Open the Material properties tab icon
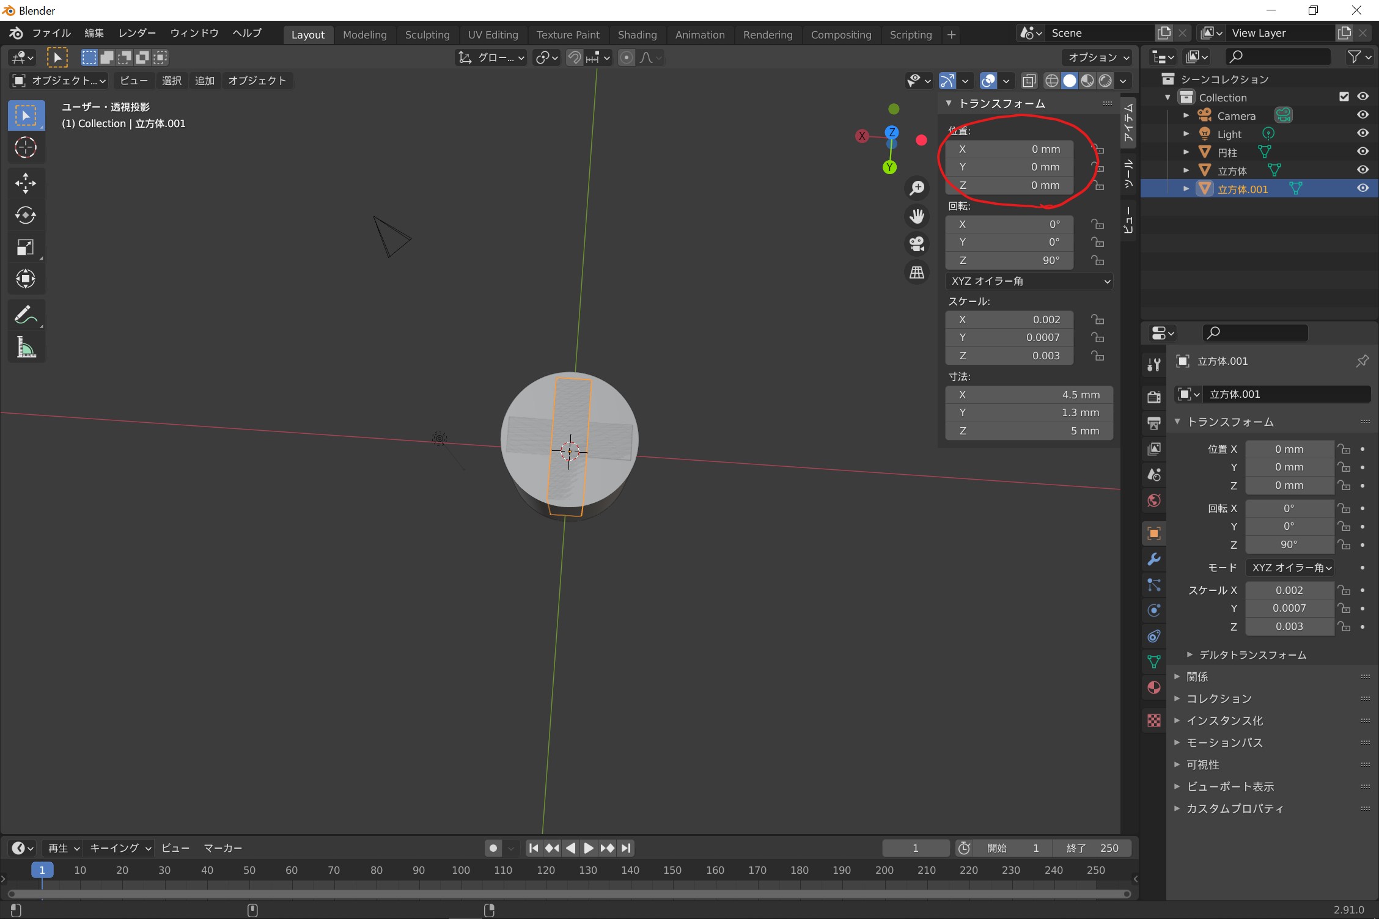Image resolution: width=1379 pixels, height=919 pixels. click(x=1154, y=687)
